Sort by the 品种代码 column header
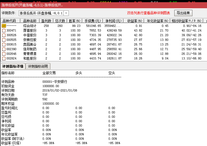 pyautogui.click(x=10, y=21)
